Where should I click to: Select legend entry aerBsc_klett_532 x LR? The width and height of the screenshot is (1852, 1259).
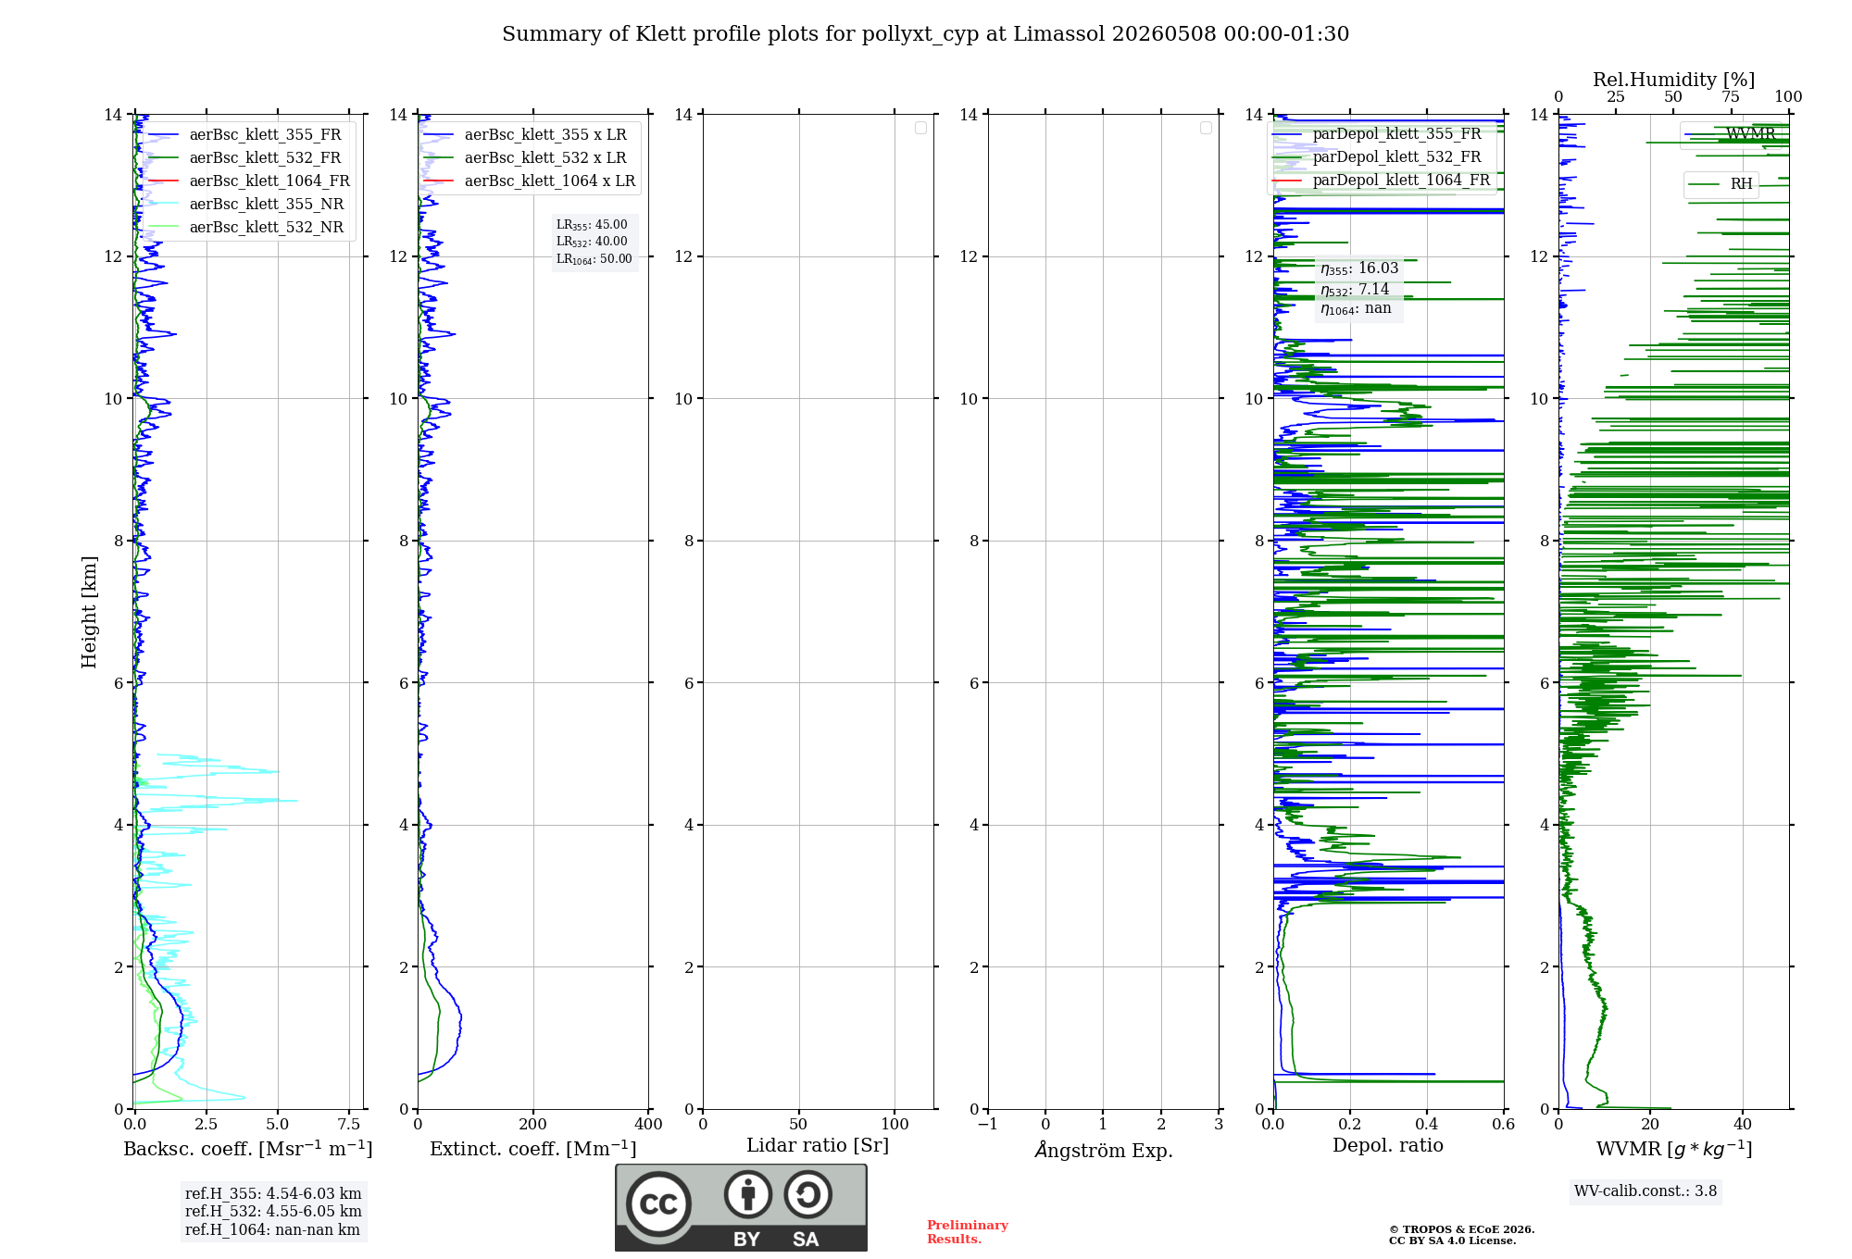(x=528, y=158)
